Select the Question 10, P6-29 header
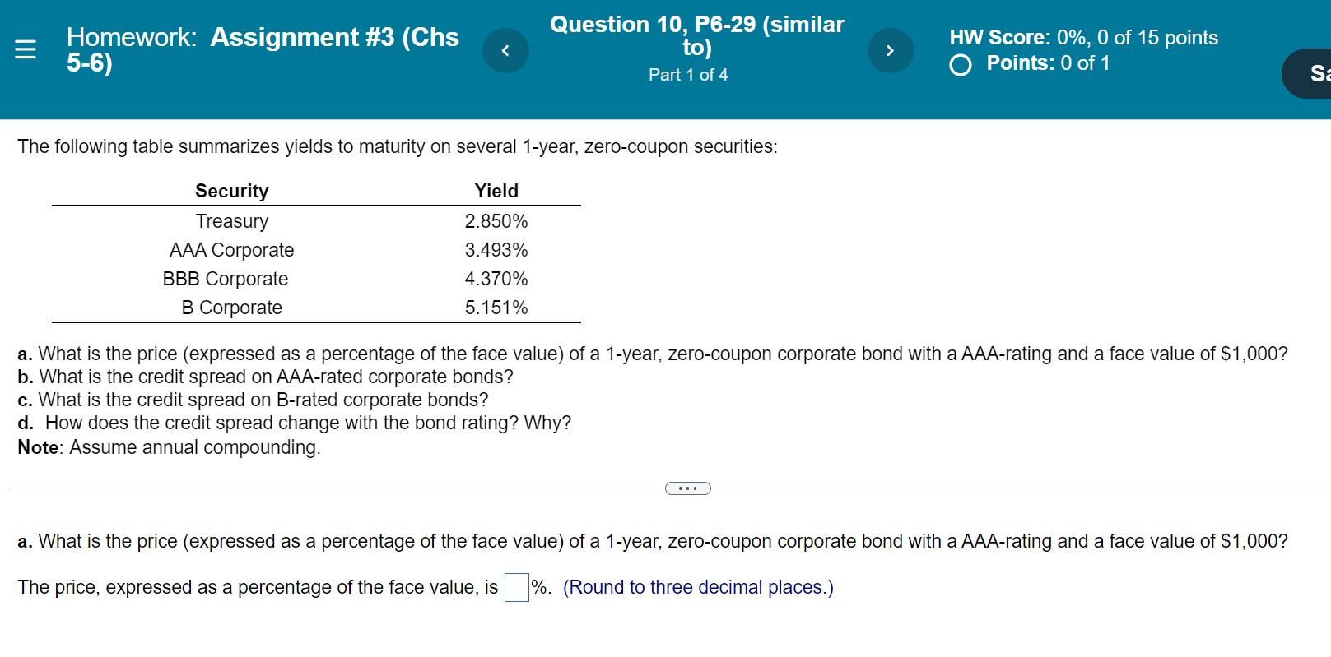 pyautogui.click(x=696, y=36)
